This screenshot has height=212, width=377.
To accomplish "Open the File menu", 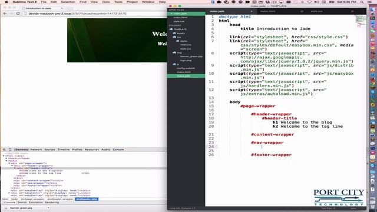I will point(44,2).
